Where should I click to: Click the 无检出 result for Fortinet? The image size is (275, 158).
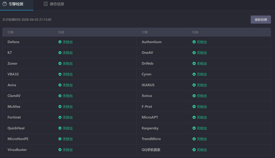pos(67,118)
